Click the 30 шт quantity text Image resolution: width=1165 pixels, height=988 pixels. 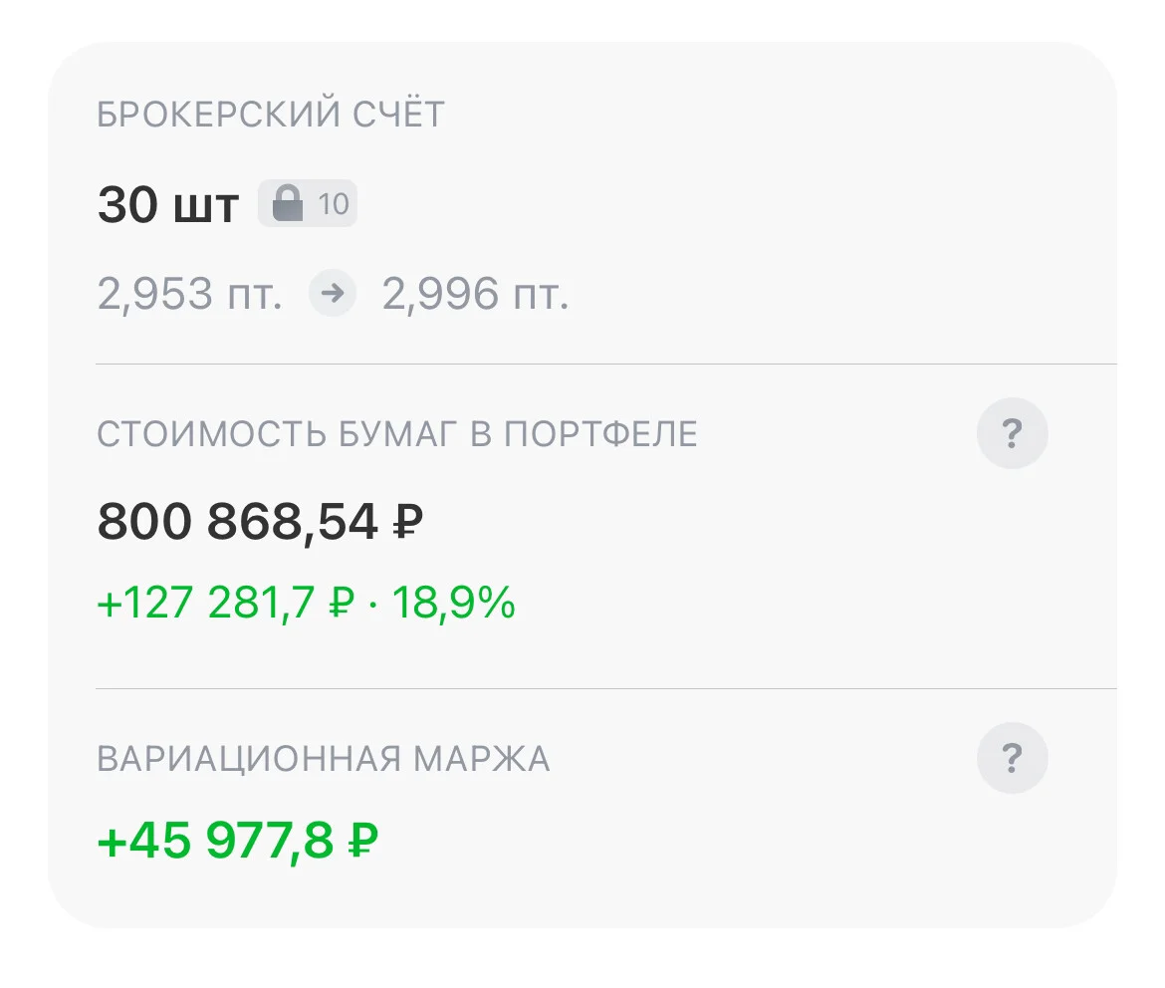[x=168, y=205]
